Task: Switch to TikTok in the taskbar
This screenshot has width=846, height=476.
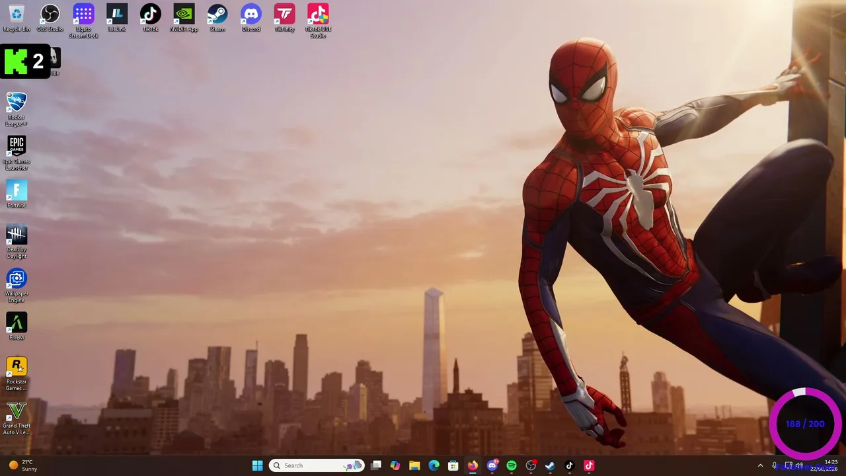Action: point(570,465)
